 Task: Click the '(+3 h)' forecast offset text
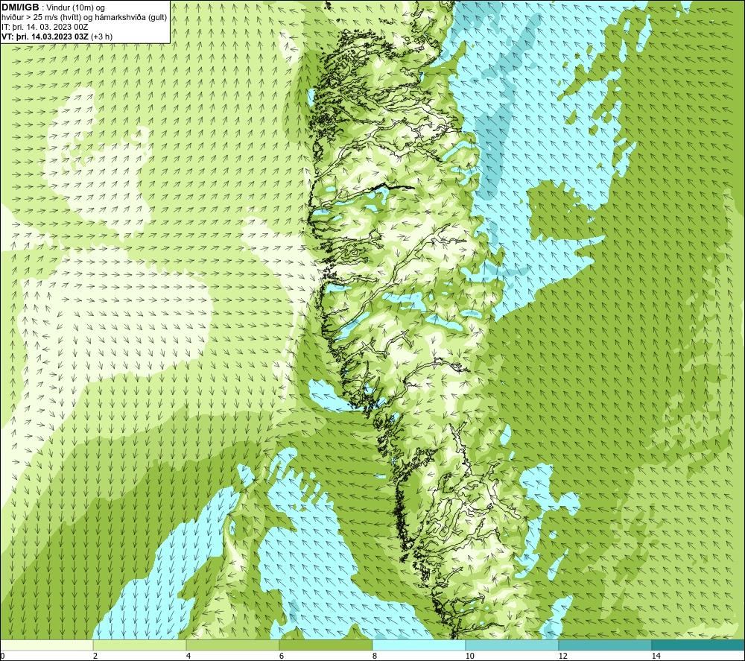pos(101,37)
